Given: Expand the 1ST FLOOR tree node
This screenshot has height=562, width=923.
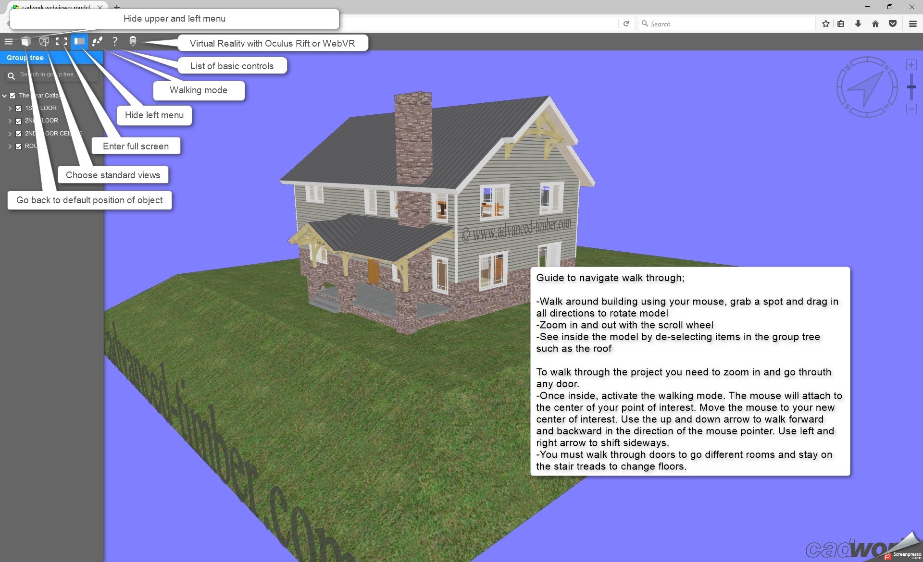Looking at the screenshot, I should [x=10, y=109].
